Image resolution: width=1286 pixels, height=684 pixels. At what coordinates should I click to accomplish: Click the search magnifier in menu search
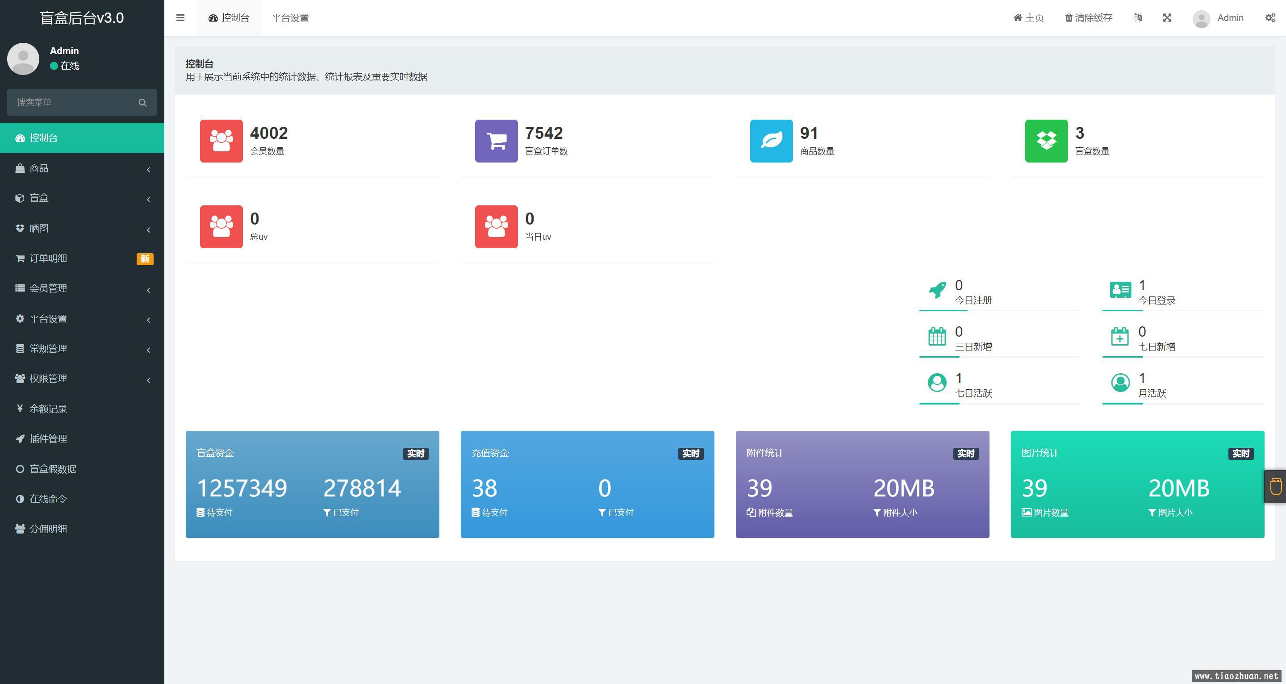[x=143, y=102]
